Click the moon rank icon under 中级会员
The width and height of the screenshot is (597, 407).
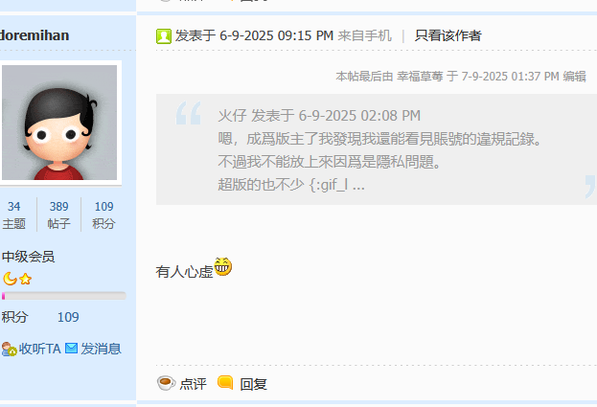point(10,279)
